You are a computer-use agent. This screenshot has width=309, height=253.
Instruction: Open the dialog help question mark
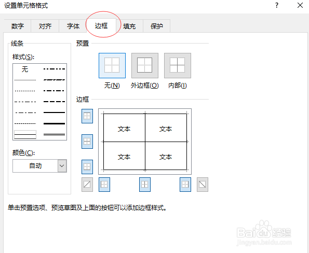(277, 5)
